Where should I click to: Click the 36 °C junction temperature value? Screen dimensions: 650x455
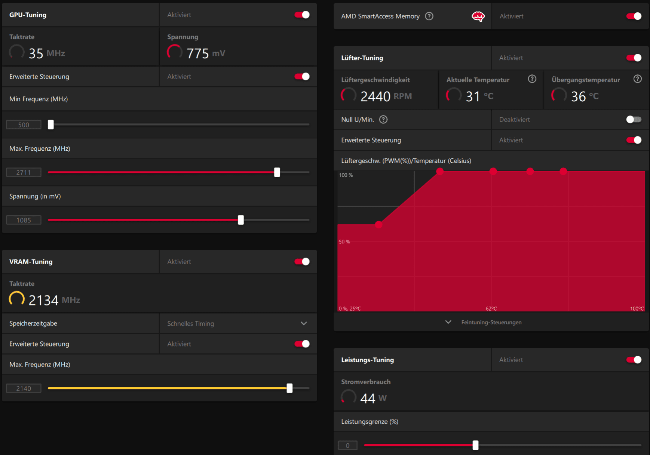pos(585,96)
